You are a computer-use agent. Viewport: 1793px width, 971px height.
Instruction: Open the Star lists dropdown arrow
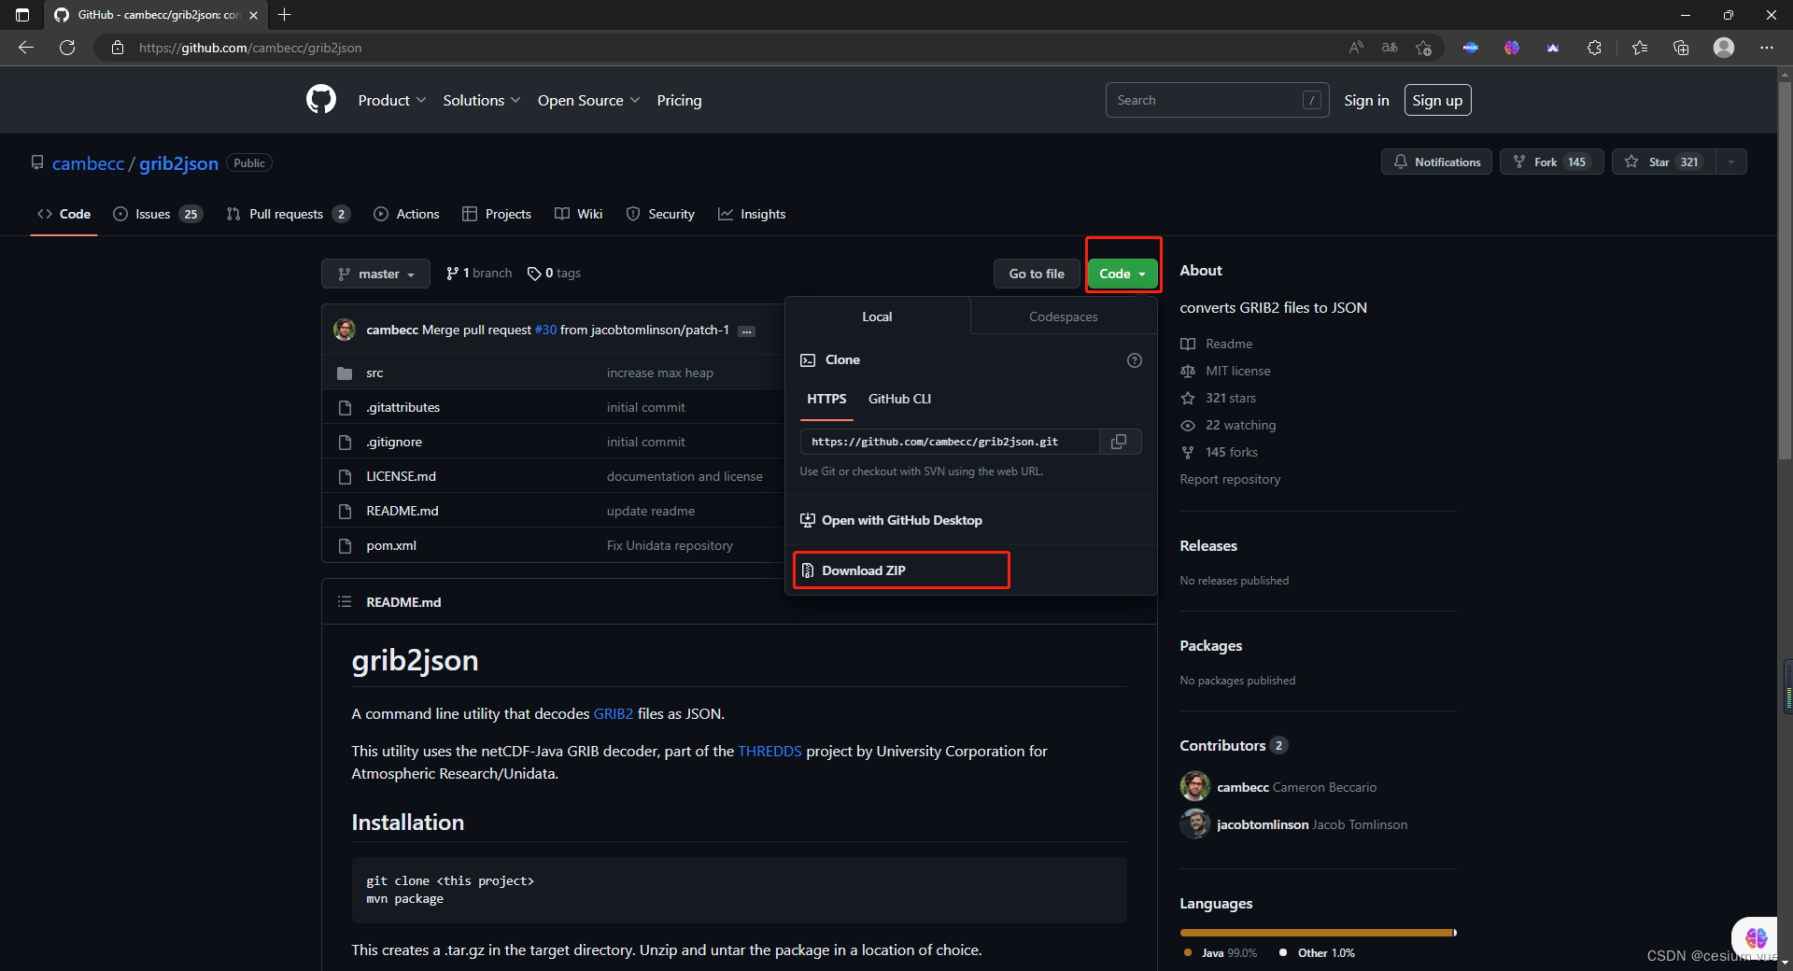(1731, 162)
